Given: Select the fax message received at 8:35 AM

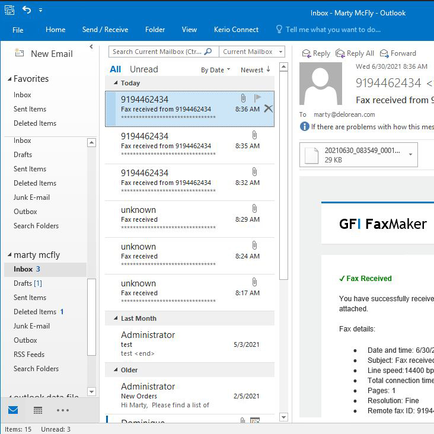Looking at the screenshot, I should (x=190, y=145).
